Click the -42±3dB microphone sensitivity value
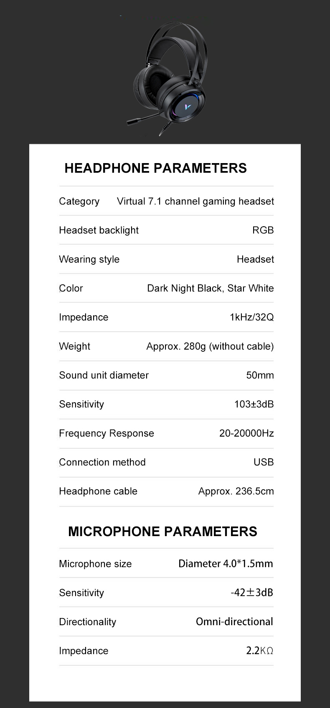 [251, 593]
